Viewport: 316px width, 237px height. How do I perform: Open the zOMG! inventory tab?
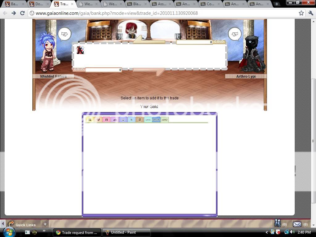[x=165, y=120]
